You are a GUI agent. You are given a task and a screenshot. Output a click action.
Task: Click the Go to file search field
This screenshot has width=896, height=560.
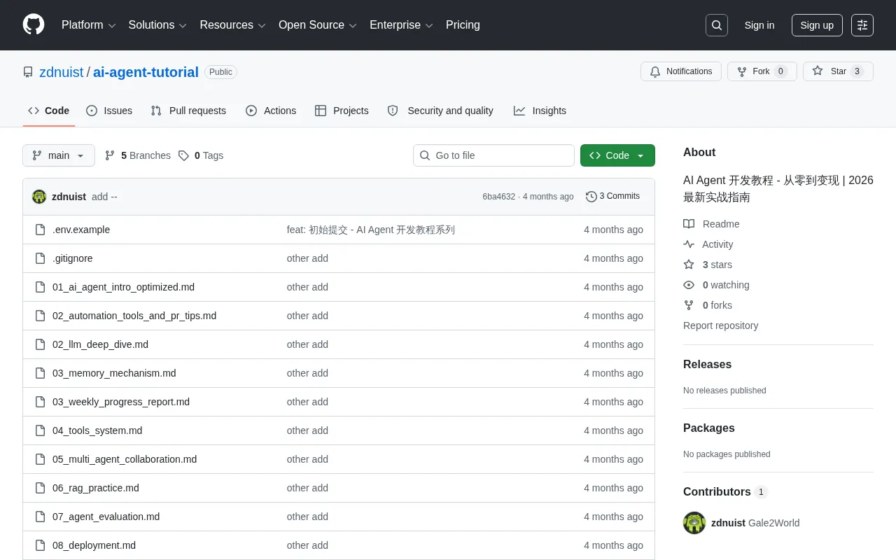[x=493, y=155]
